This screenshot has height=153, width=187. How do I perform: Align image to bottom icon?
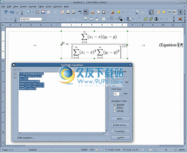coord(97,19)
